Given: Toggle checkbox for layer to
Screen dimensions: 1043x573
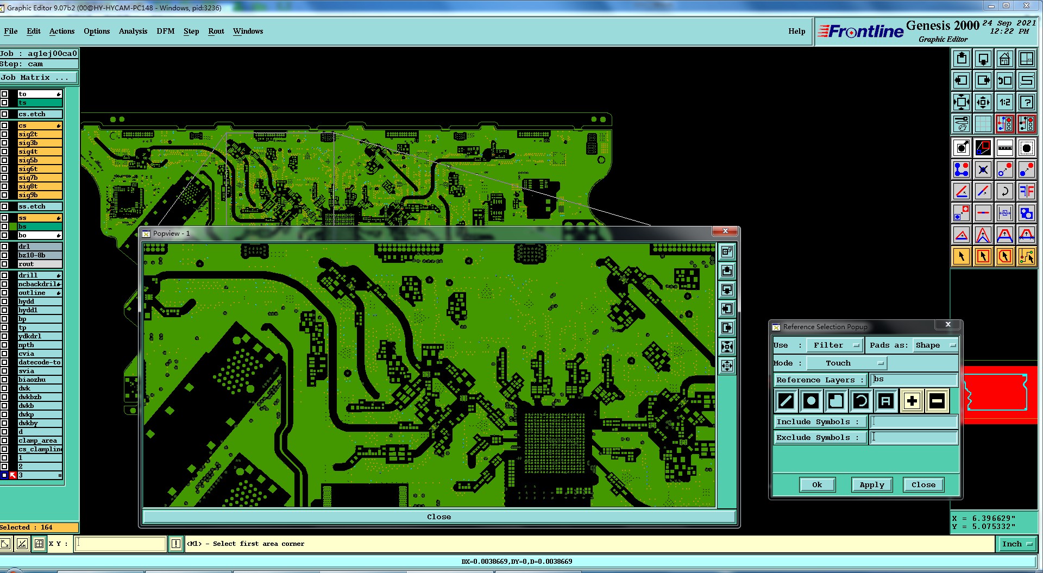Looking at the screenshot, I should [x=4, y=94].
